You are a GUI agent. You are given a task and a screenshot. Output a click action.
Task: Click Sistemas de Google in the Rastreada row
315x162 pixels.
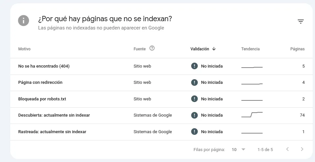point(153,132)
